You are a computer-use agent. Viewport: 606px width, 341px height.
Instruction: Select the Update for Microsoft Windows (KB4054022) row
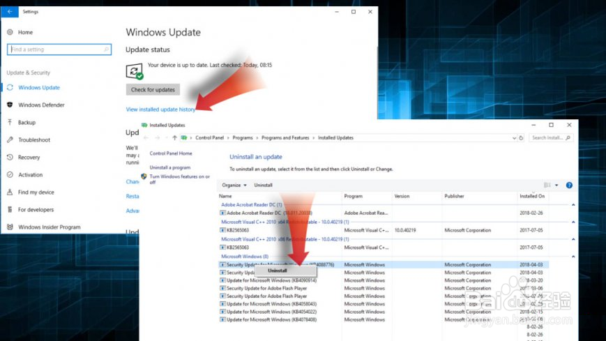tap(384, 312)
